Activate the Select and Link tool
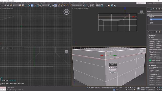 [x=5, y=6]
